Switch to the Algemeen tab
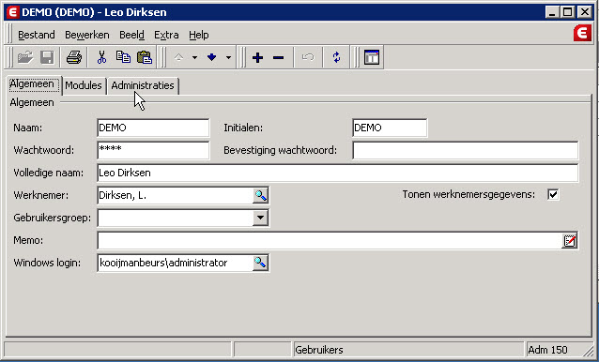599x362 pixels. point(34,84)
